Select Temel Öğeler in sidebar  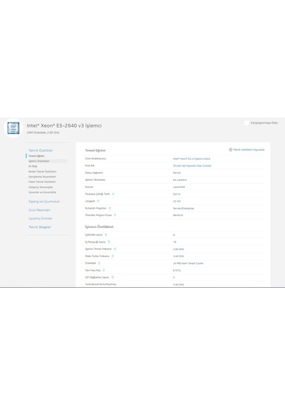36,156
